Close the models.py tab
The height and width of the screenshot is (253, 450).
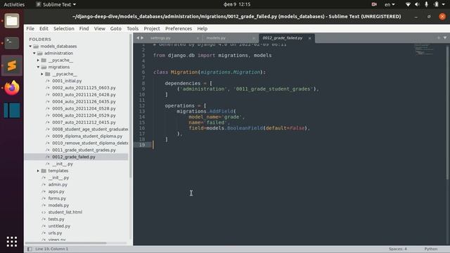pyautogui.click(x=253, y=38)
